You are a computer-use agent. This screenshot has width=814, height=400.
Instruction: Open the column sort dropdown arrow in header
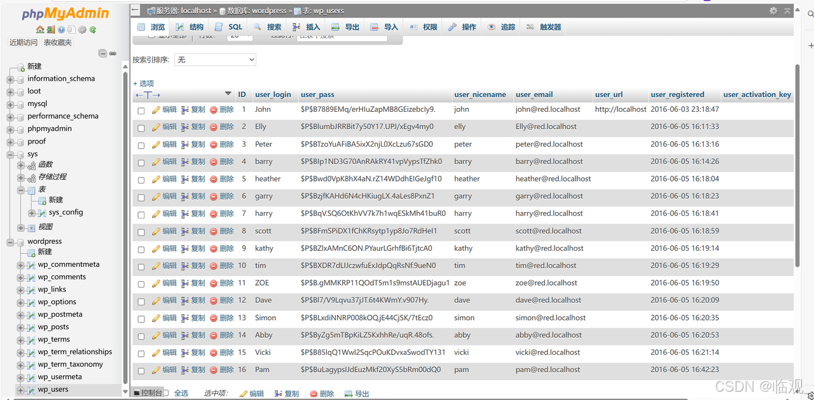228,94
